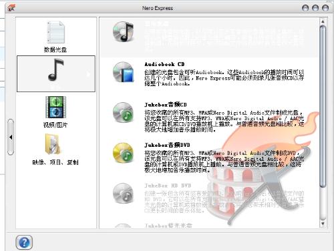
Task: Click the first window control button in title bar
Action: pyautogui.click(x=305, y=8)
